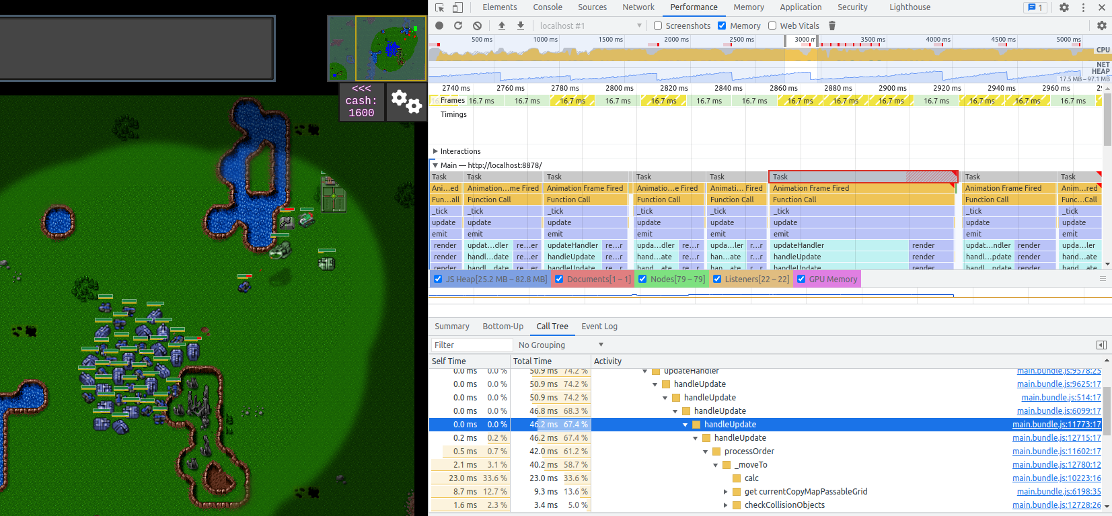Toggle the JS Heap memory checkbox
This screenshot has height=516, width=1112.
[x=439, y=279]
